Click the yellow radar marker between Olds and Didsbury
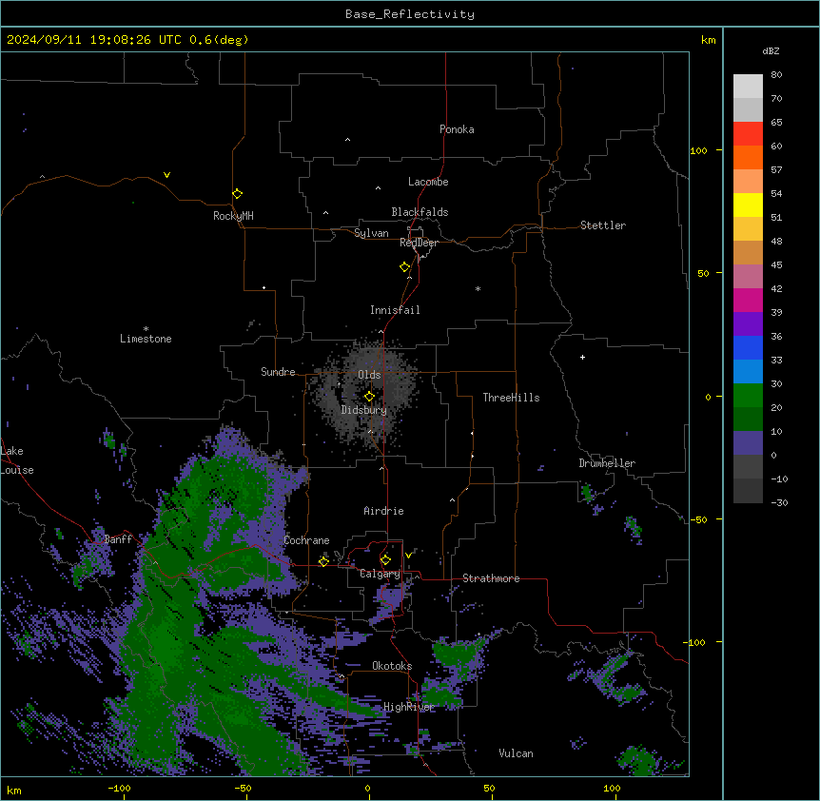The width and height of the screenshot is (820, 801). pos(369,397)
